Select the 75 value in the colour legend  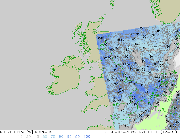[x=53, y=137]
